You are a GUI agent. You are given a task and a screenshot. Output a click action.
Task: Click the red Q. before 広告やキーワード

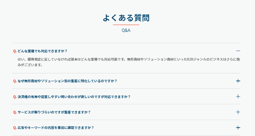[15, 128]
